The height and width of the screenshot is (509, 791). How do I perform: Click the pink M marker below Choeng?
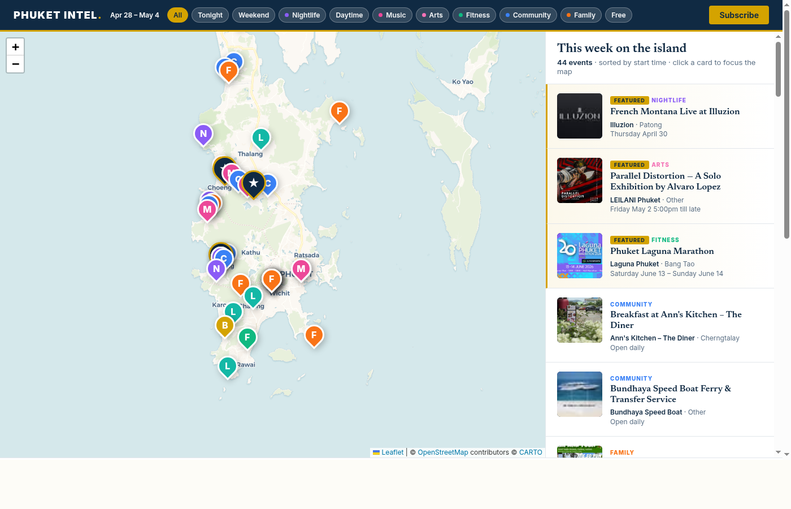(207, 210)
